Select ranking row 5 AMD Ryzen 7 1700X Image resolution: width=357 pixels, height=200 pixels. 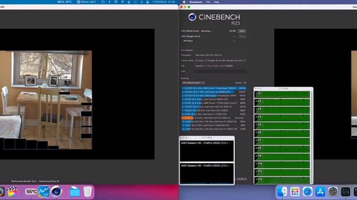pos(214,103)
